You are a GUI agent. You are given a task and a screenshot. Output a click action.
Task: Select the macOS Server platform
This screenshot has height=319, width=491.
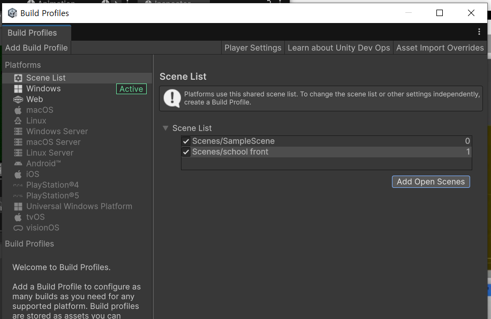pyautogui.click(x=77, y=142)
